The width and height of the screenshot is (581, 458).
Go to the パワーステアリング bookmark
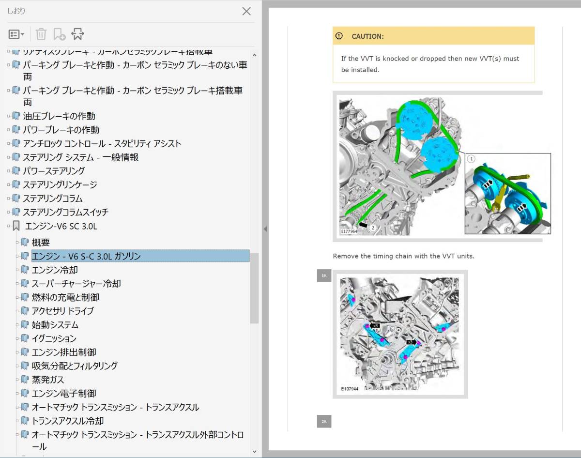click(54, 171)
